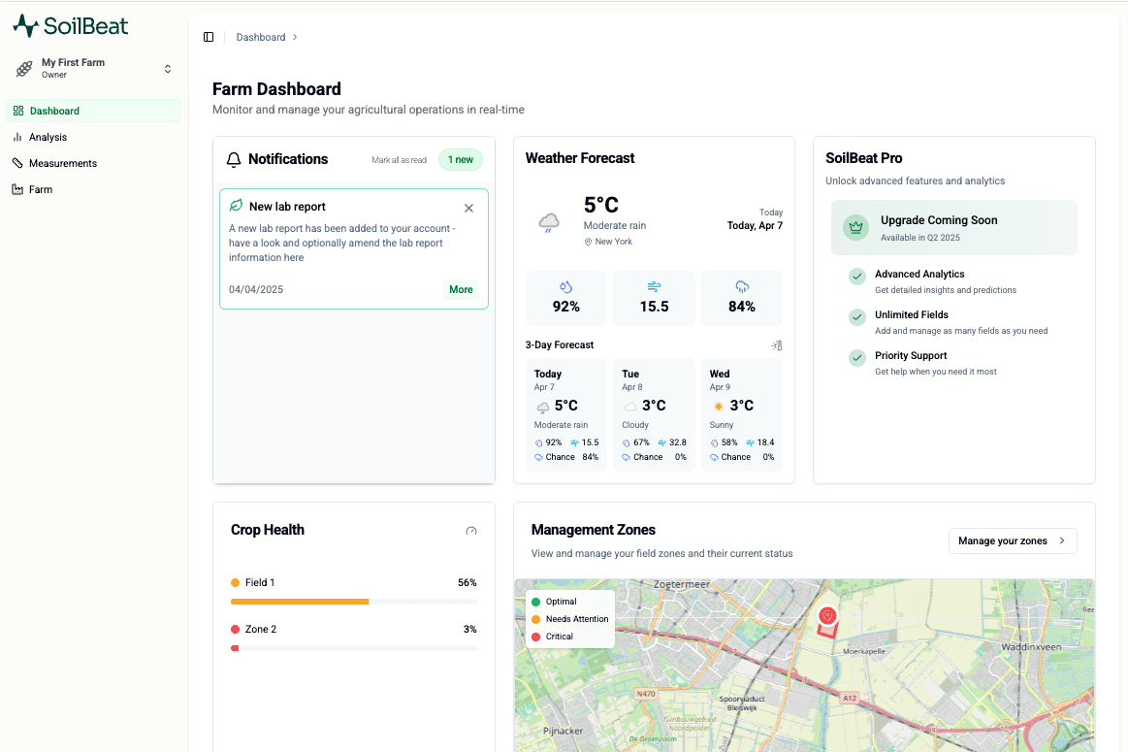Screen dimensions: 1128x752
Task: Click the Field 1 health progress bar
Action: click(354, 602)
